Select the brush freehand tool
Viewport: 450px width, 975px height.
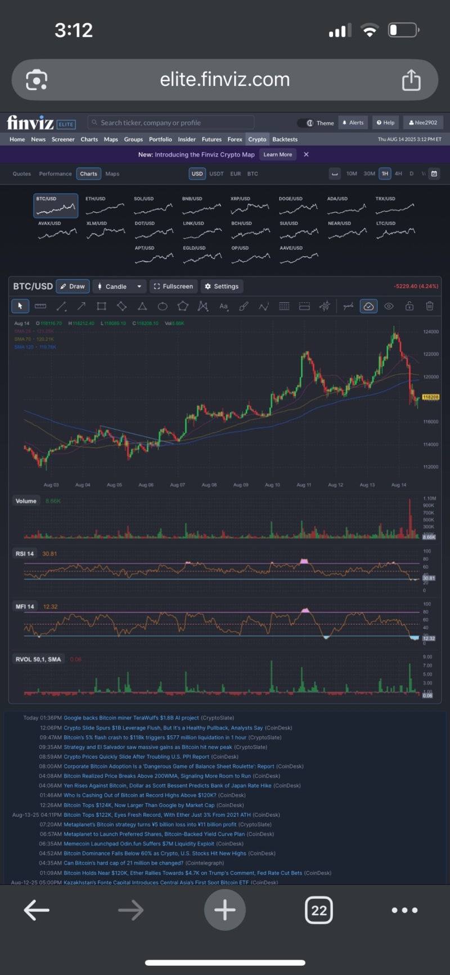click(x=244, y=306)
